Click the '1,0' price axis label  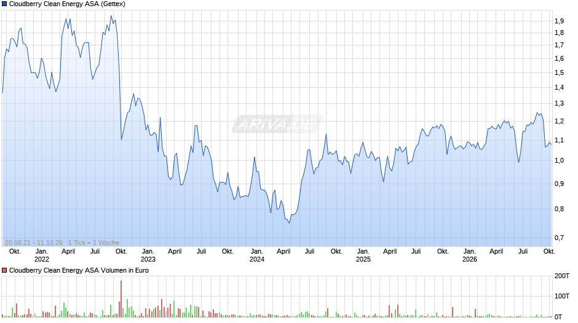(x=559, y=161)
